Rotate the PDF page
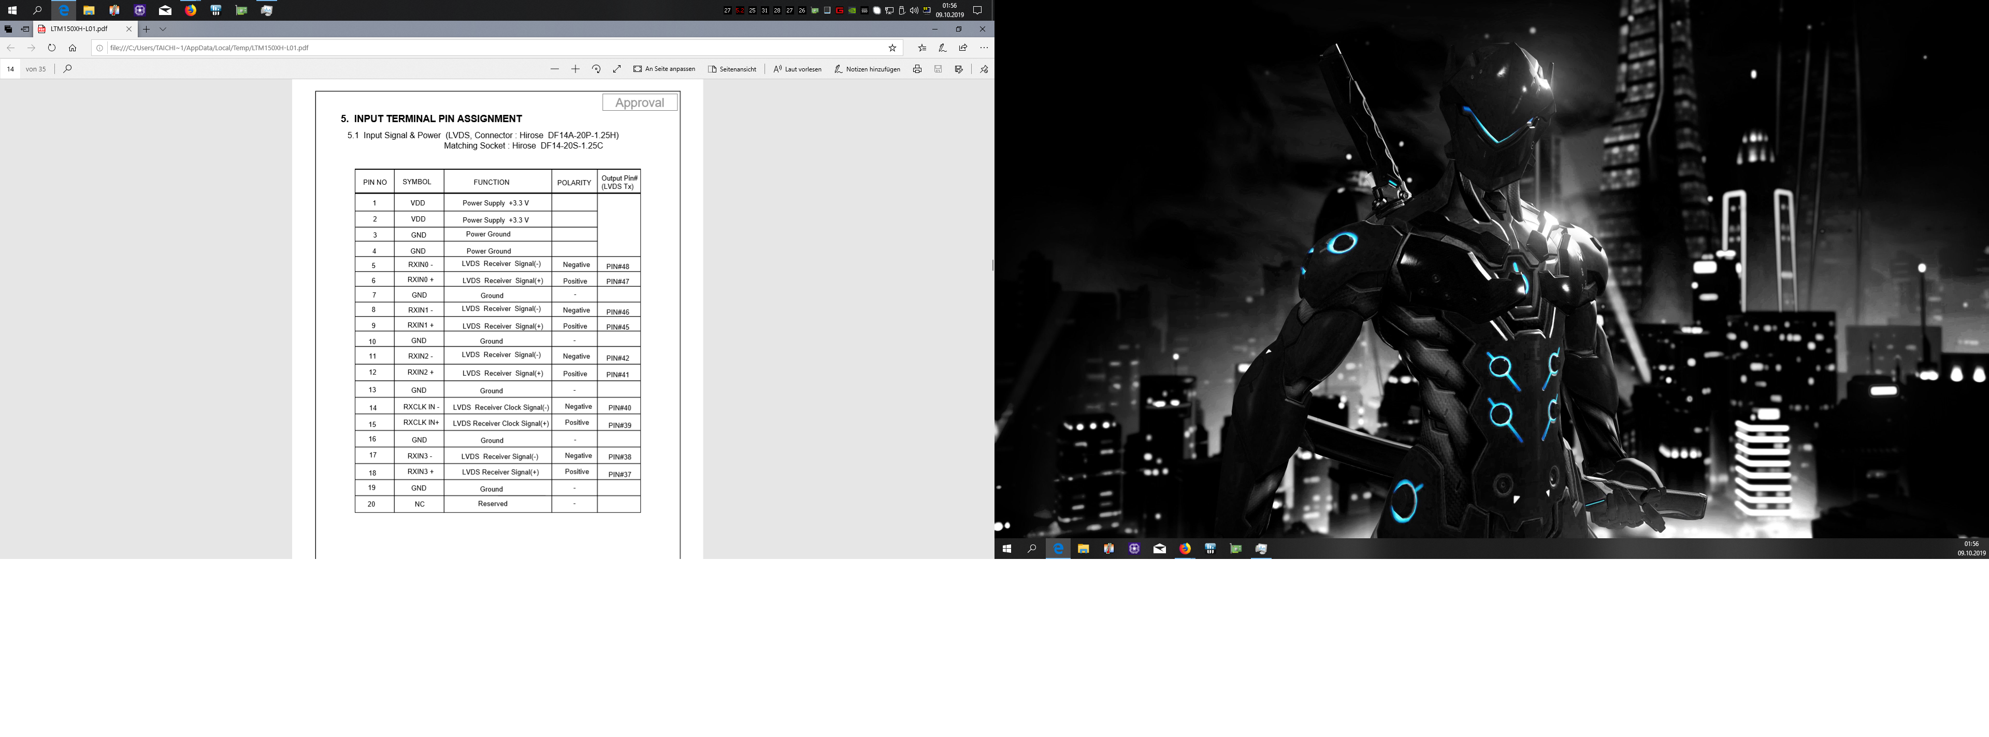Viewport: 1989px width, 737px height. [x=596, y=69]
